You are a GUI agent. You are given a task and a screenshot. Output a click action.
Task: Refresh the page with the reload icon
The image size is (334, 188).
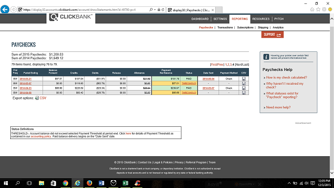pos(163,10)
